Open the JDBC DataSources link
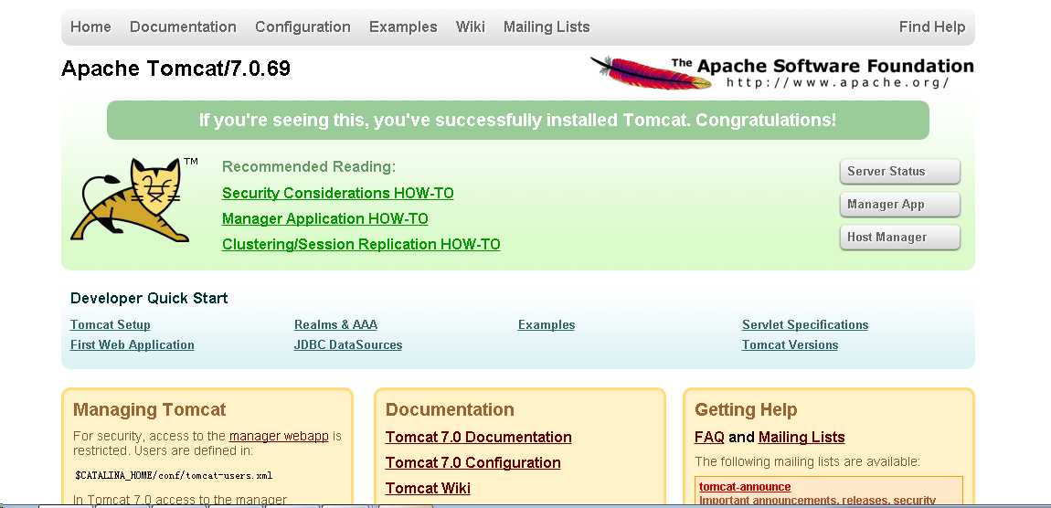Viewport: 1051px width, 508px height. coord(348,345)
